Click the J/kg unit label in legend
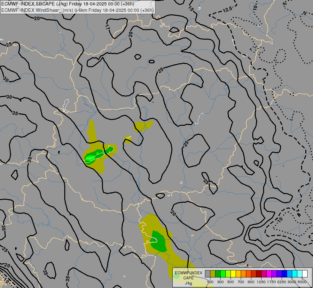 click(188, 284)
